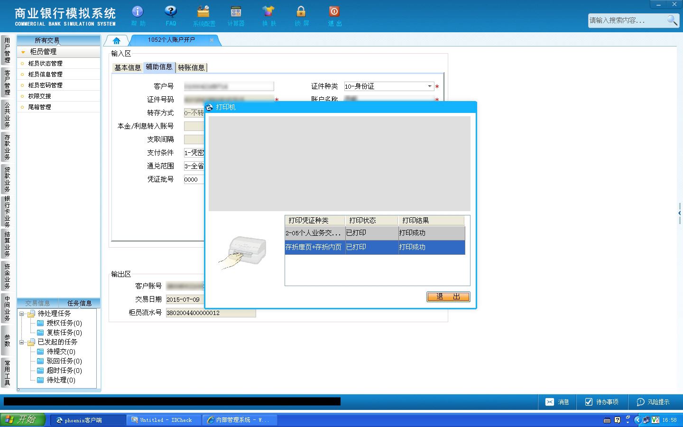
Task: Select the 存折扉页+存折内页 print row
Action: [375, 247]
